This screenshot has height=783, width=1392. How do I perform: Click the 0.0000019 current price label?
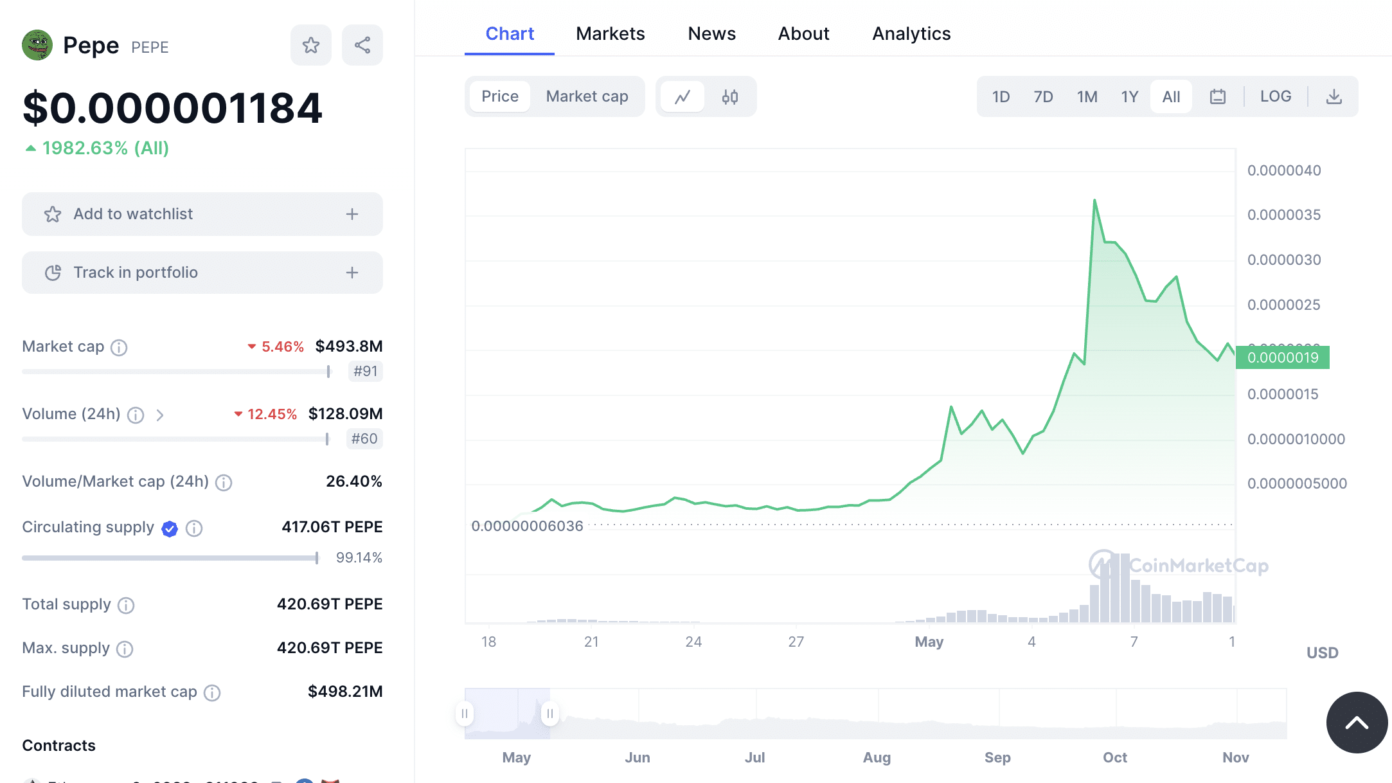pyautogui.click(x=1283, y=357)
